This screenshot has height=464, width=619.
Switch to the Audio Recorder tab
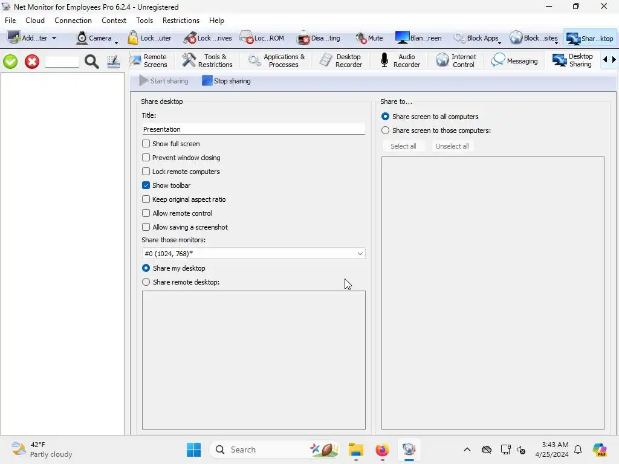[400, 61]
